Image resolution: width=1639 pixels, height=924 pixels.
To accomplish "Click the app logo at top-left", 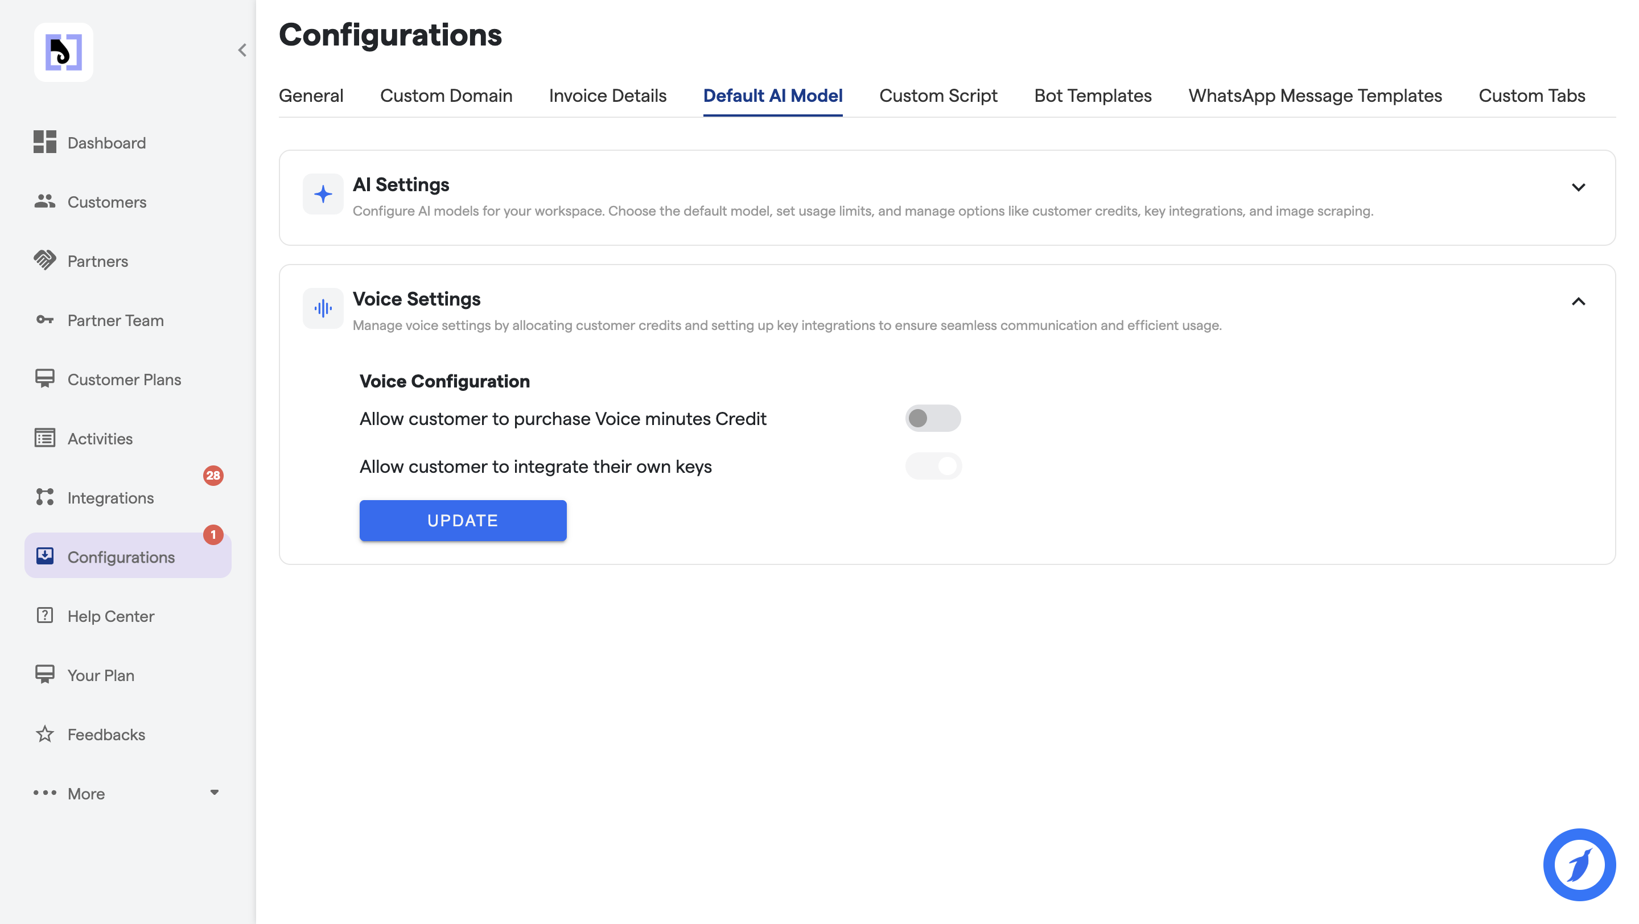I will point(64,52).
